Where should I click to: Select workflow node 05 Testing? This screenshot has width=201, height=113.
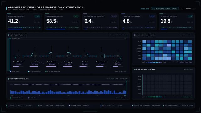point(85,56)
